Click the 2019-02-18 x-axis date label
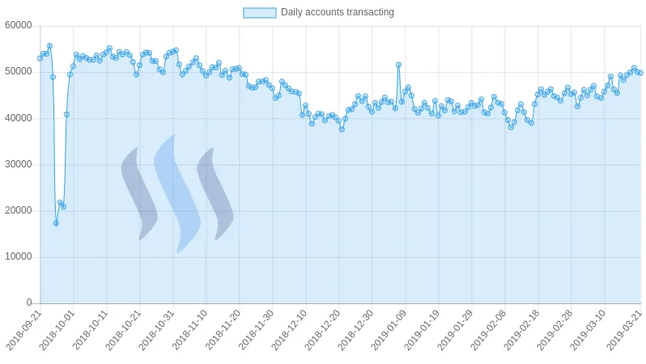 click(522, 332)
